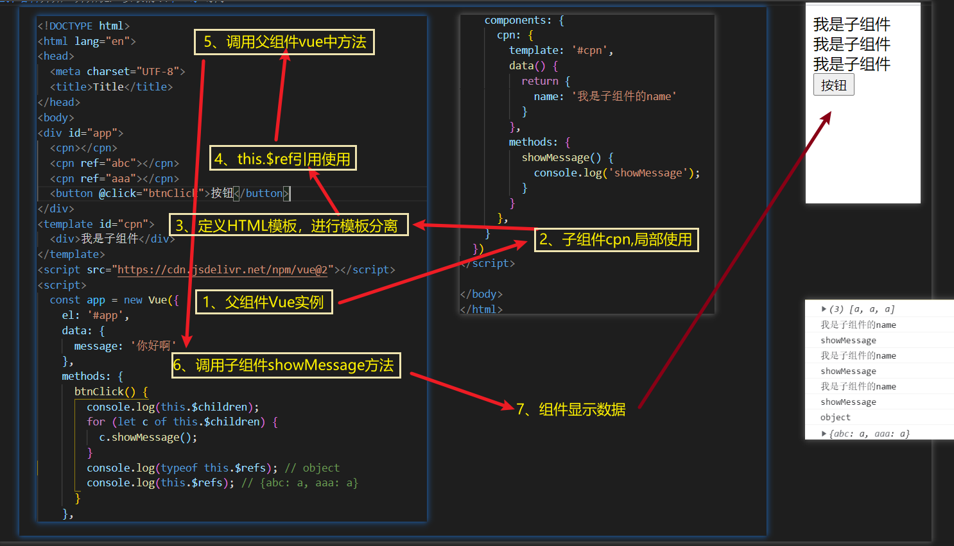954x546 pixels.
Task: Click the <button @click="btnClick"> code line
Action: 170,193
